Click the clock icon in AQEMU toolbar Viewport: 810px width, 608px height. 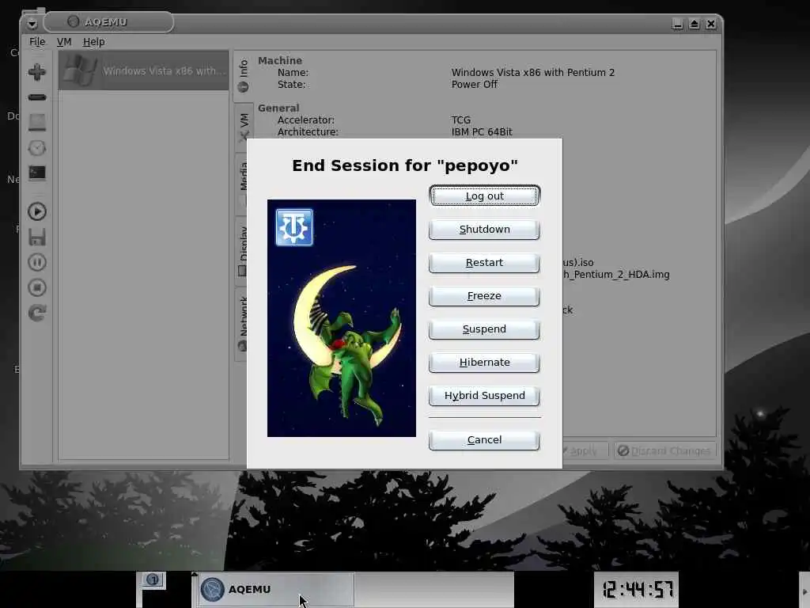[36, 148]
